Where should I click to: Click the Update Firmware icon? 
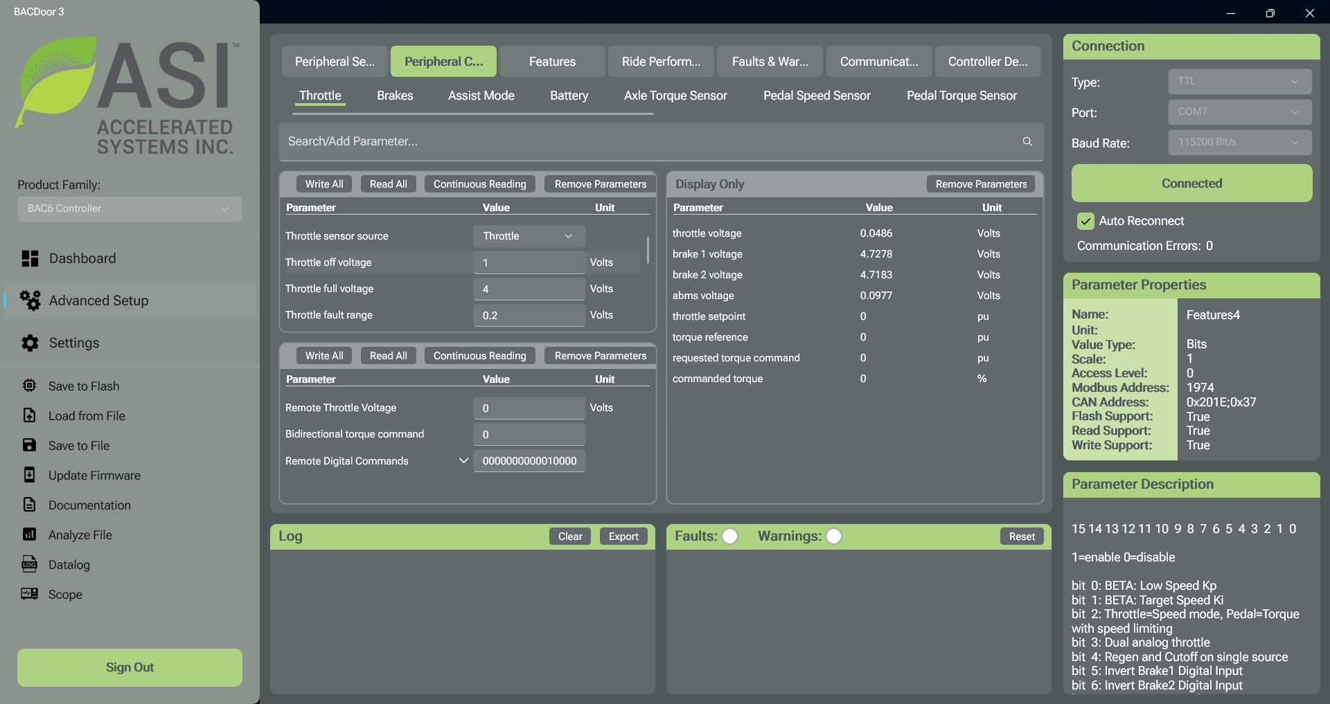coord(29,475)
